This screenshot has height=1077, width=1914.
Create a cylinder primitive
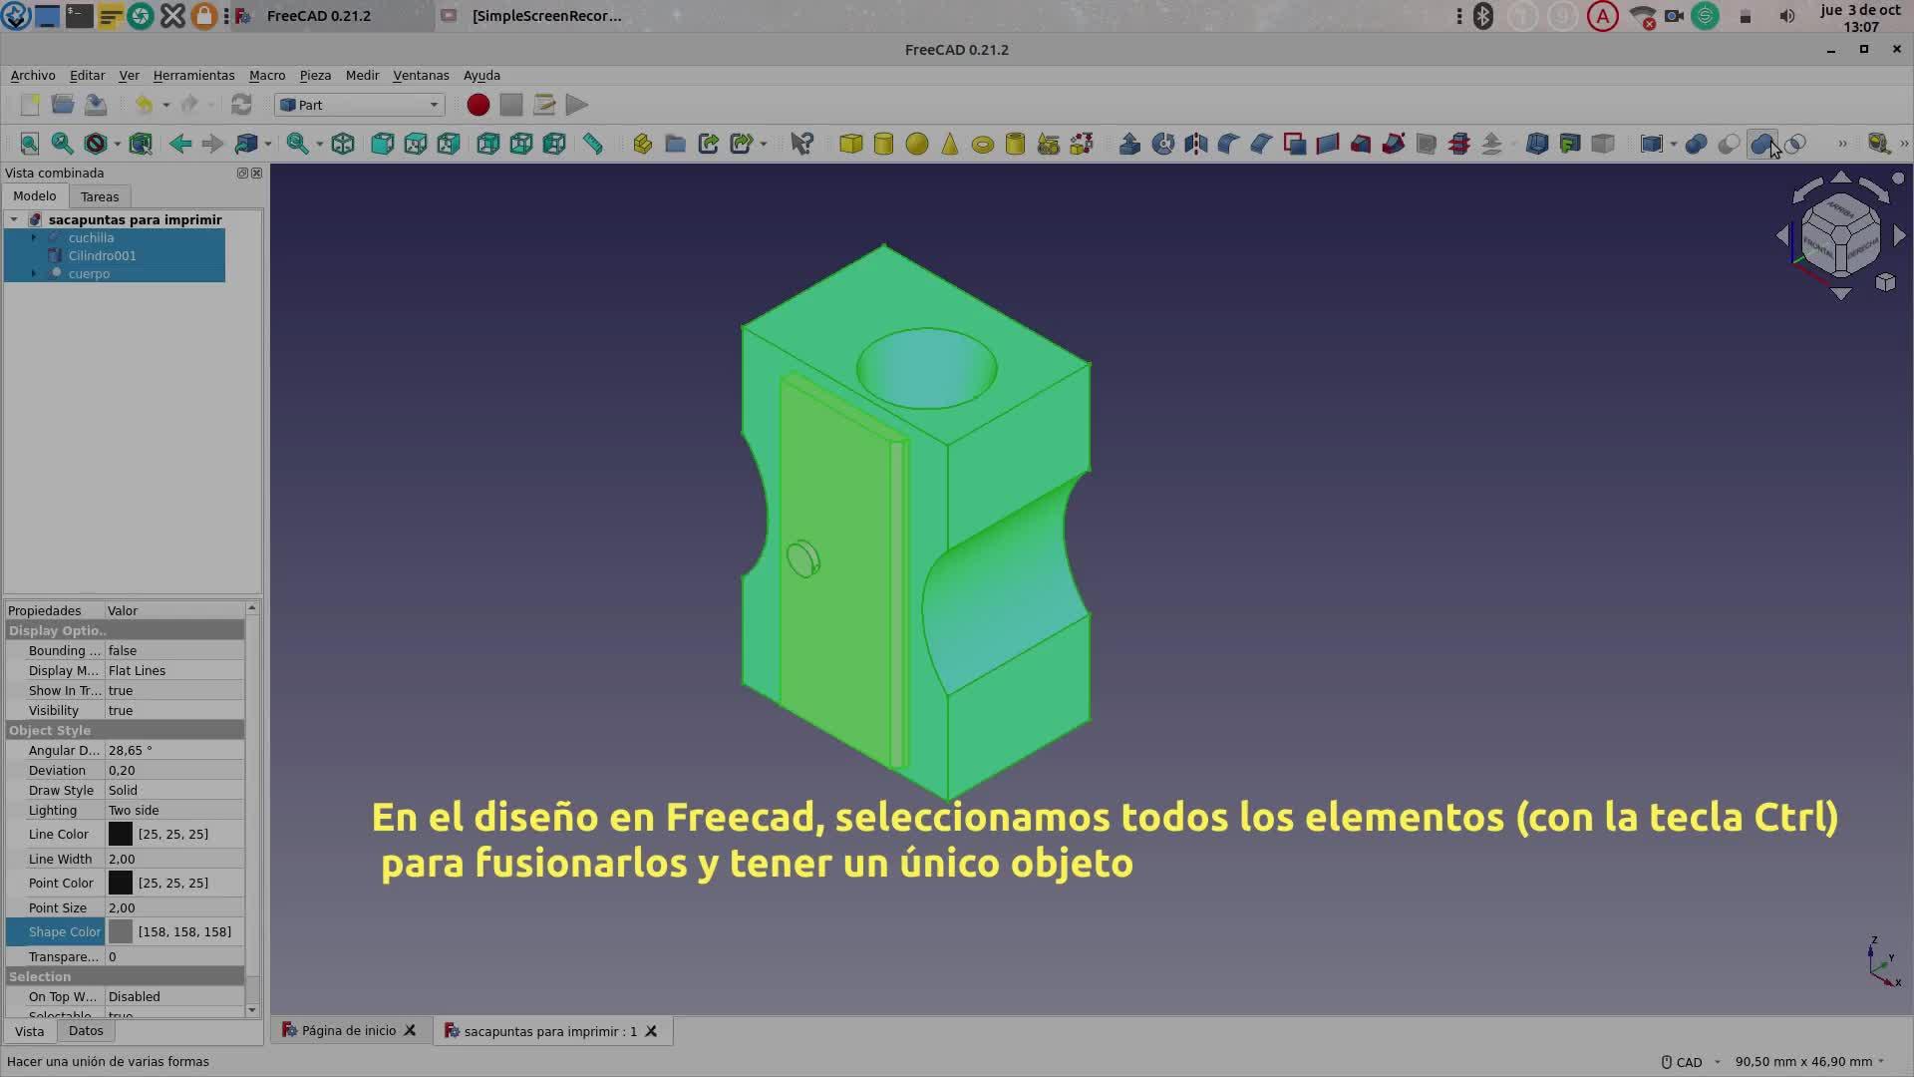coord(883,144)
